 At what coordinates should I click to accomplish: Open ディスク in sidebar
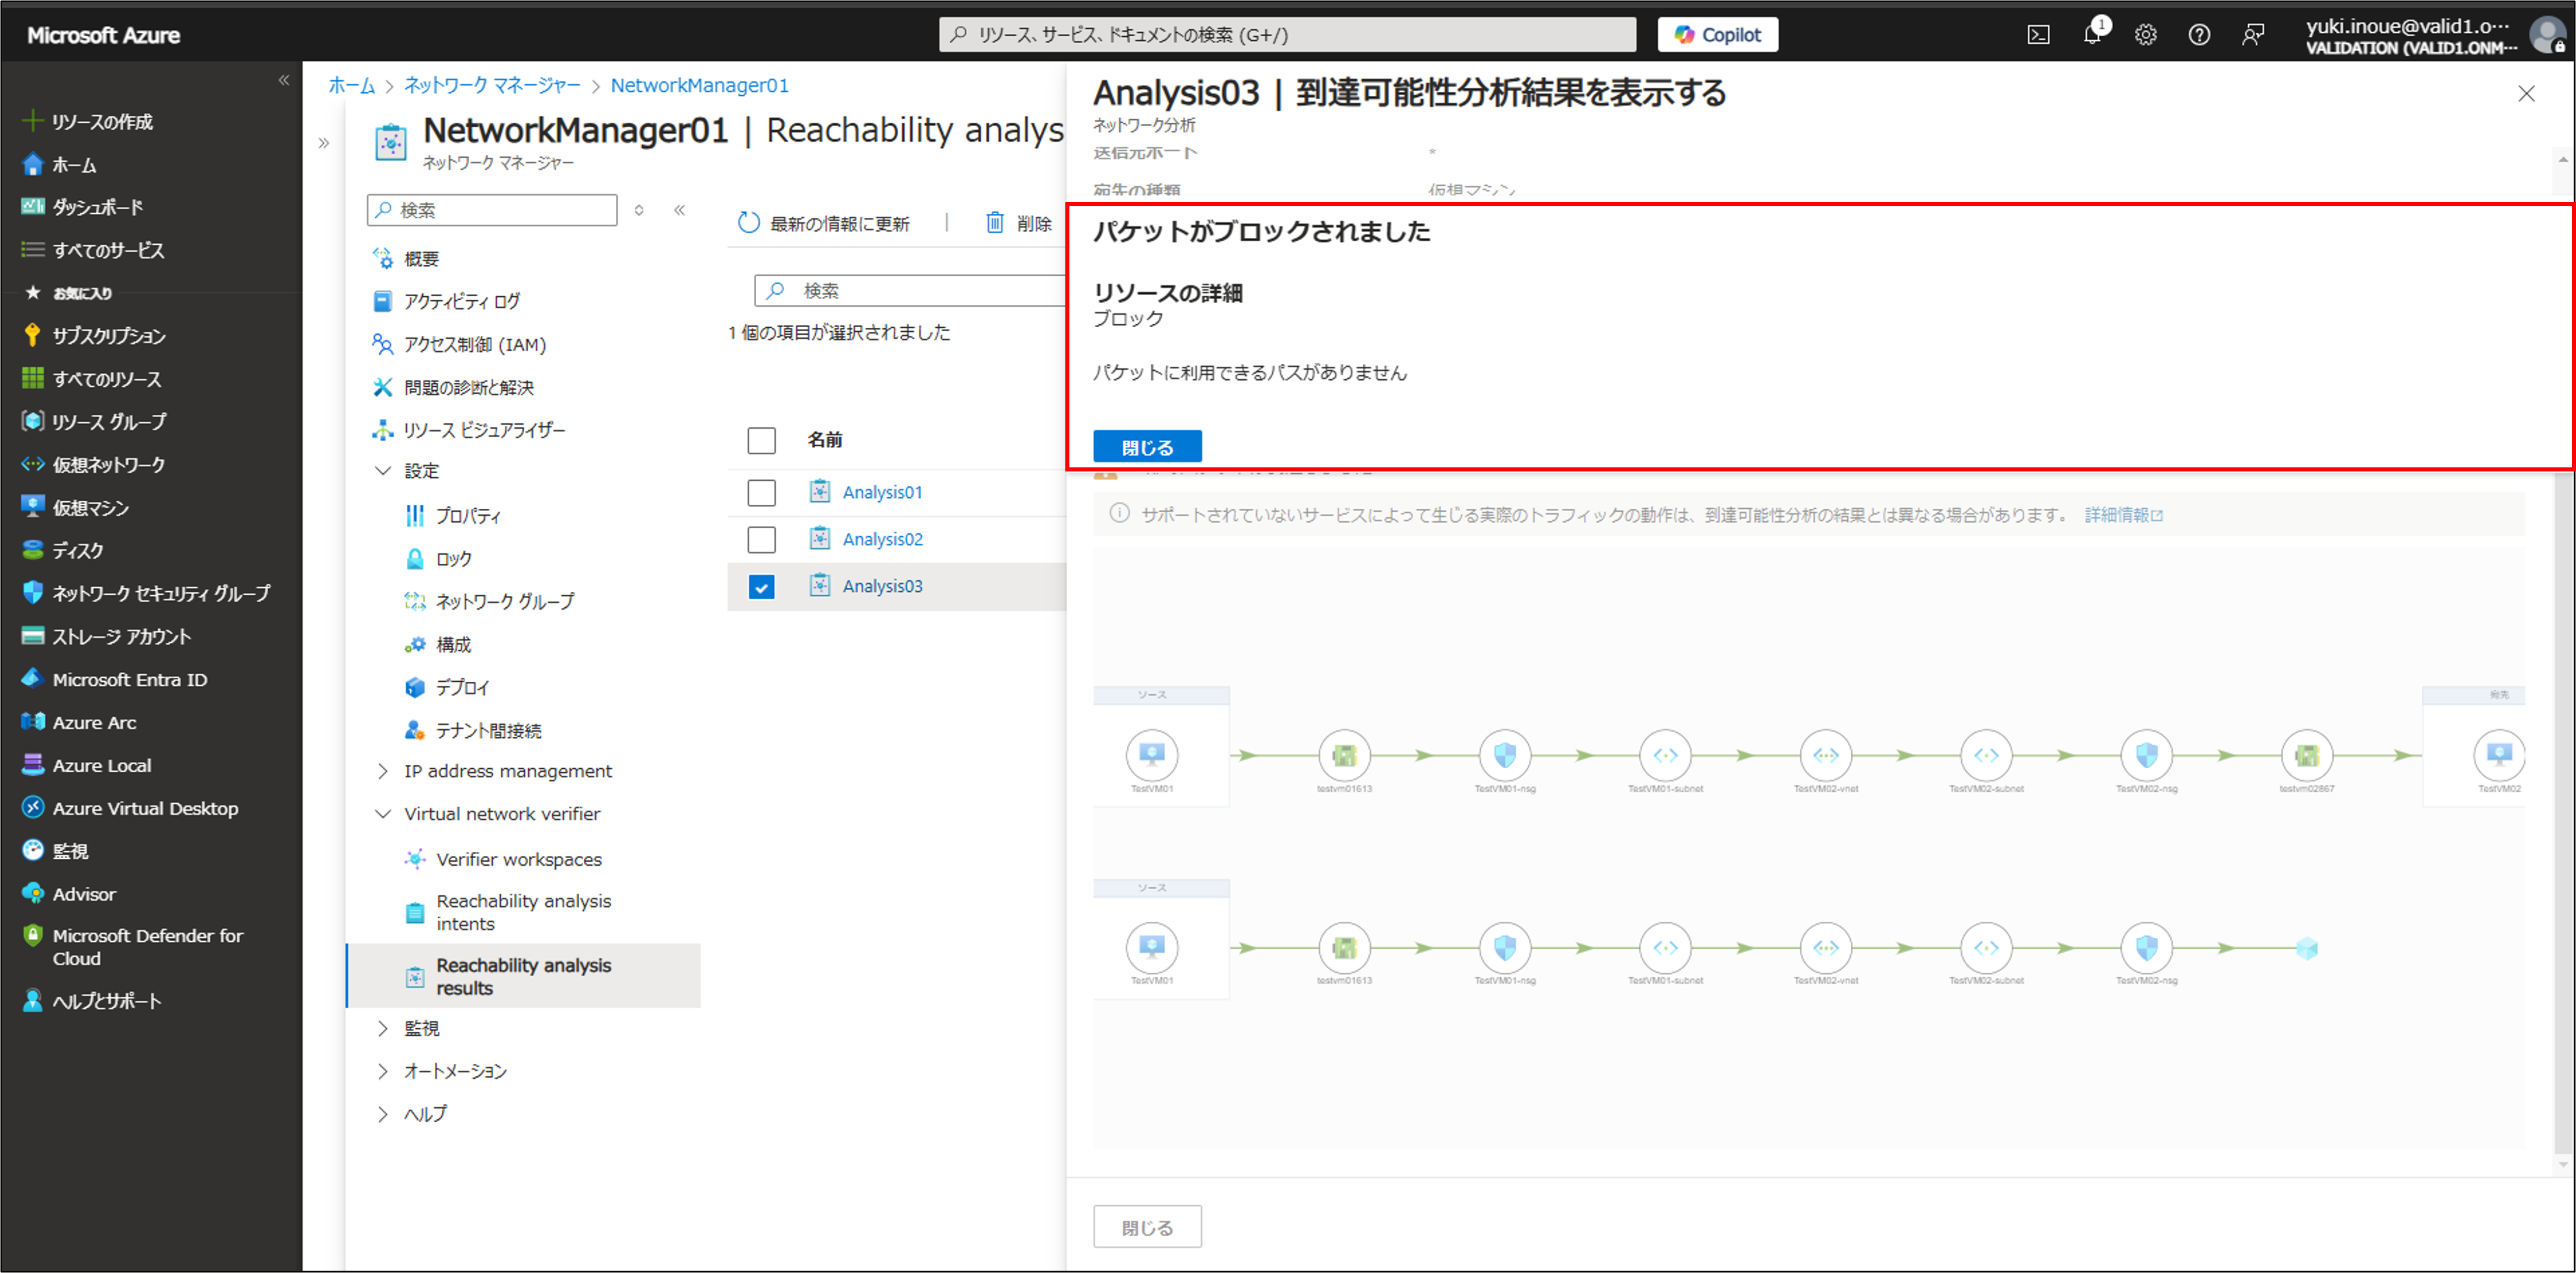pyautogui.click(x=63, y=551)
